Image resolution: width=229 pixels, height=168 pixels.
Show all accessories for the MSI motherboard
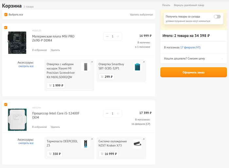point(26,66)
